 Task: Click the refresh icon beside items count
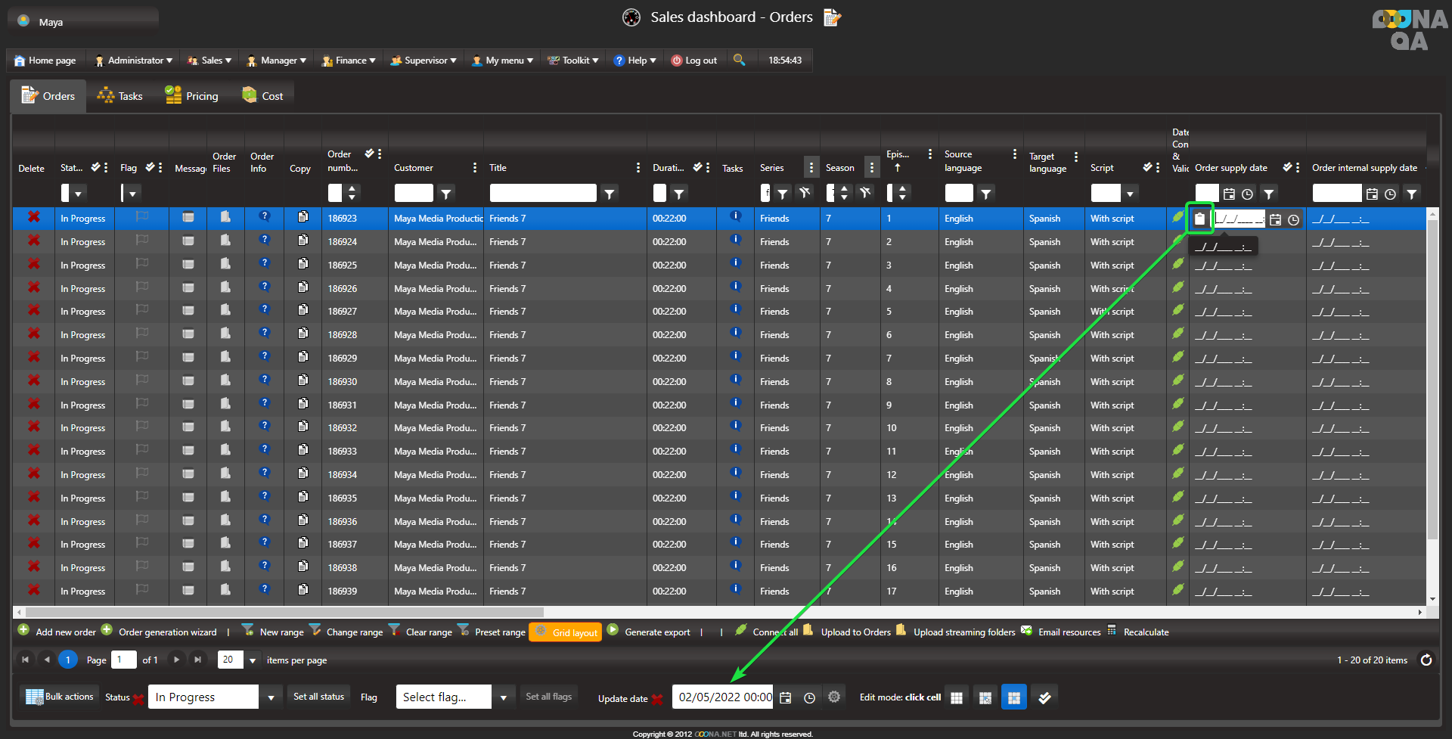point(1426,660)
